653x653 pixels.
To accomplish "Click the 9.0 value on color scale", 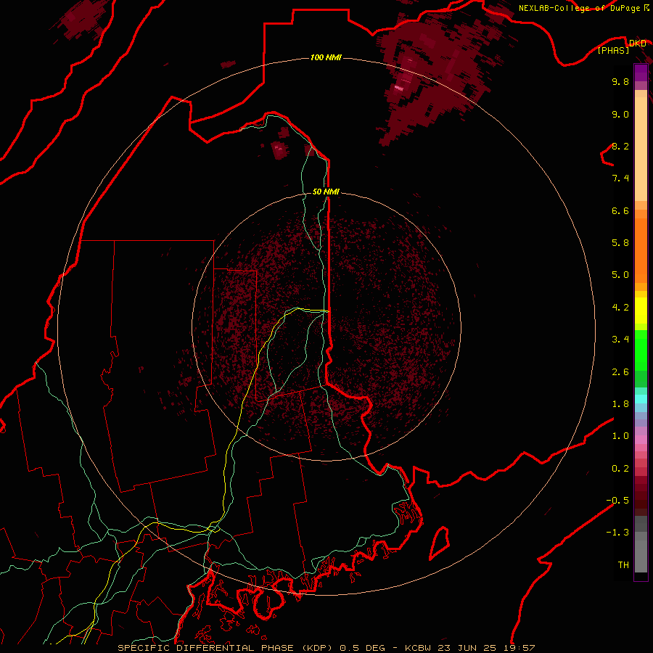I will tap(620, 114).
